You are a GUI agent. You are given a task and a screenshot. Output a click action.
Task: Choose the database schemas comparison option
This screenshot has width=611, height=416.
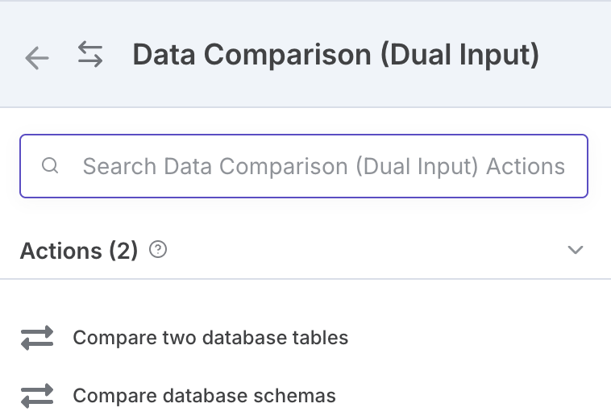click(x=204, y=396)
